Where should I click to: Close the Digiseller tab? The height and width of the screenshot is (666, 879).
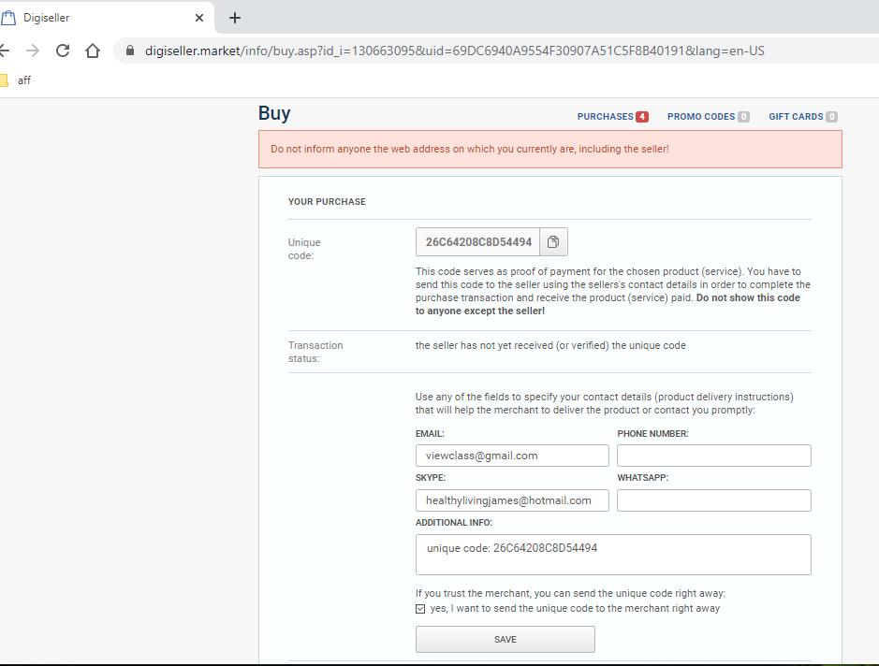click(199, 18)
